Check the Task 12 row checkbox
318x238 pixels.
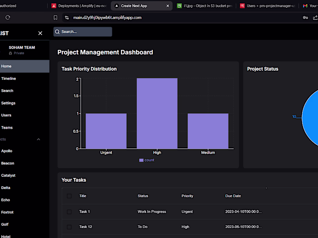pos(69,227)
